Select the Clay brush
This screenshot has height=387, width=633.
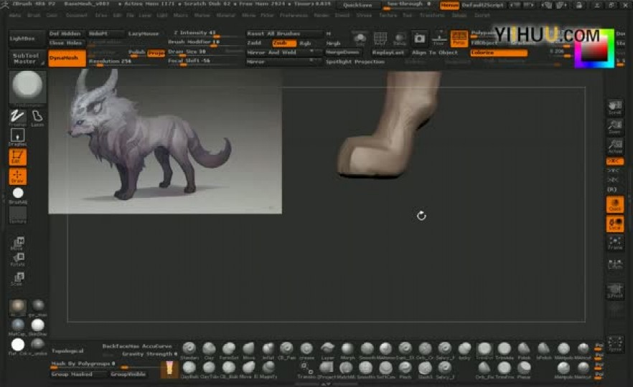(209, 350)
